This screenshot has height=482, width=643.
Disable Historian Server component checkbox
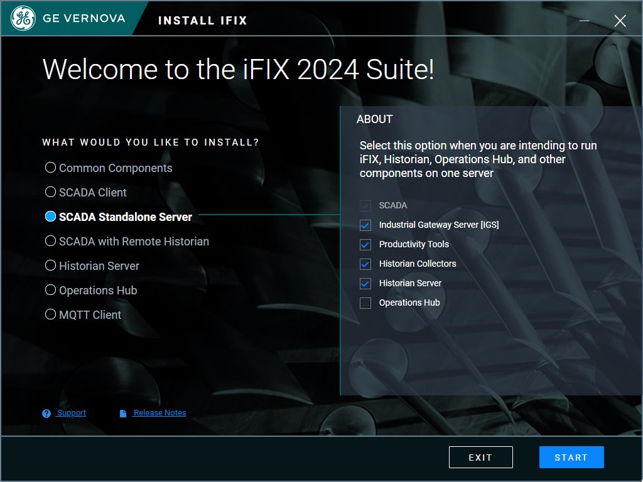click(x=365, y=284)
